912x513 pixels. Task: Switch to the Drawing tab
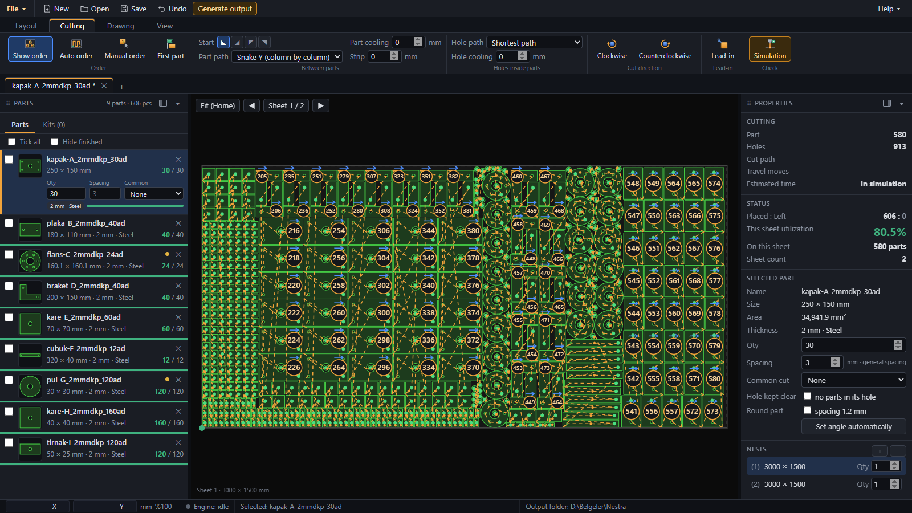(x=121, y=26)
